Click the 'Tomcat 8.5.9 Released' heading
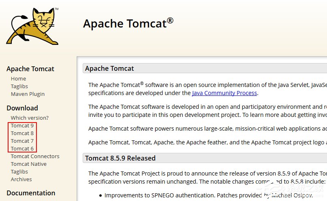The height and width of the screenshot is (201, 327). (x=120, y=158)
